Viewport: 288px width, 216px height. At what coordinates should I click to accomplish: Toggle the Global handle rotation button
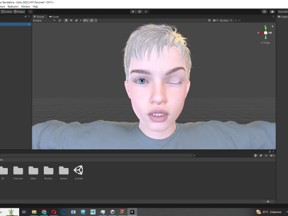pyautogui.click(x=19, y=11)
